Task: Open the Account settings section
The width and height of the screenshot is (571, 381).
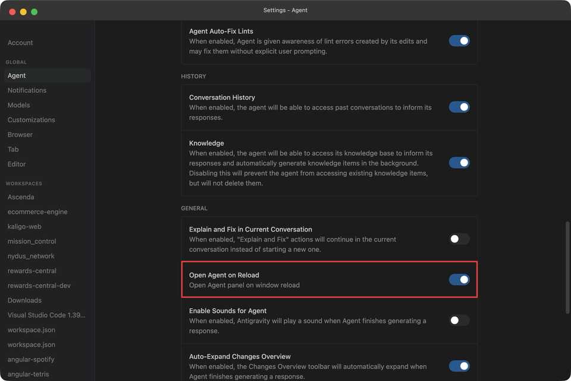Action: tap(20, 42)
